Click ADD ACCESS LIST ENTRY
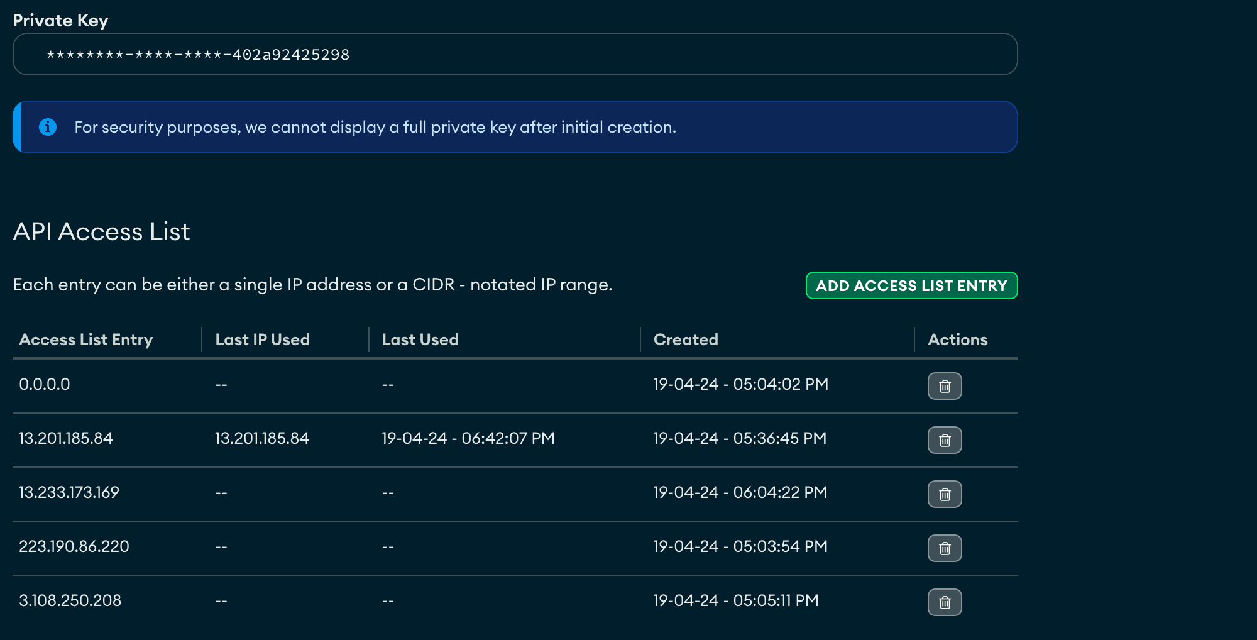Viewport: 1257px width, 640px height. coord(911,285)
